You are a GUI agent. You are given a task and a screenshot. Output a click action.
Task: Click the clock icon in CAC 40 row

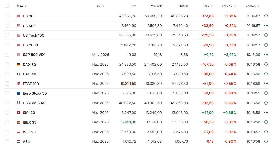coord(266,74)
